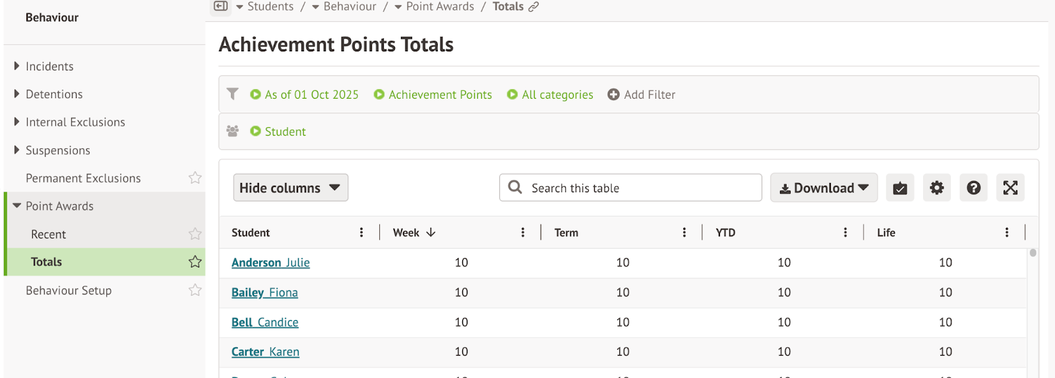Open table settings gear icon

coord(936,188)
